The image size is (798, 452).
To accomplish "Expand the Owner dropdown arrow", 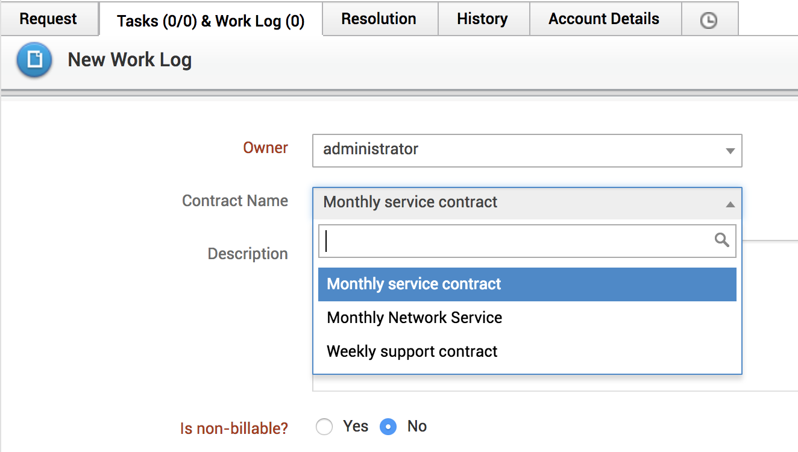I will click(730, 151).
